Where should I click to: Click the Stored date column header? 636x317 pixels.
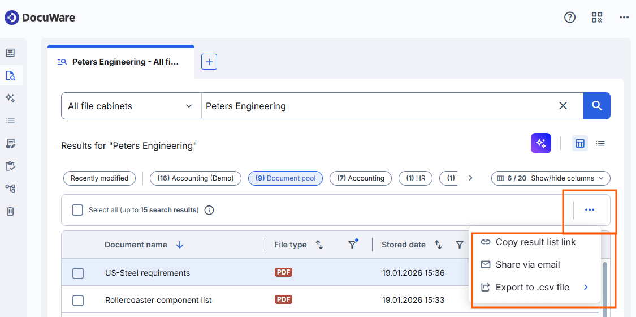[404, 245]
